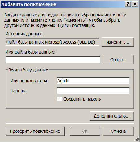
Task: Click the Сохранить пароль label text
Action: tap(82, 99)
